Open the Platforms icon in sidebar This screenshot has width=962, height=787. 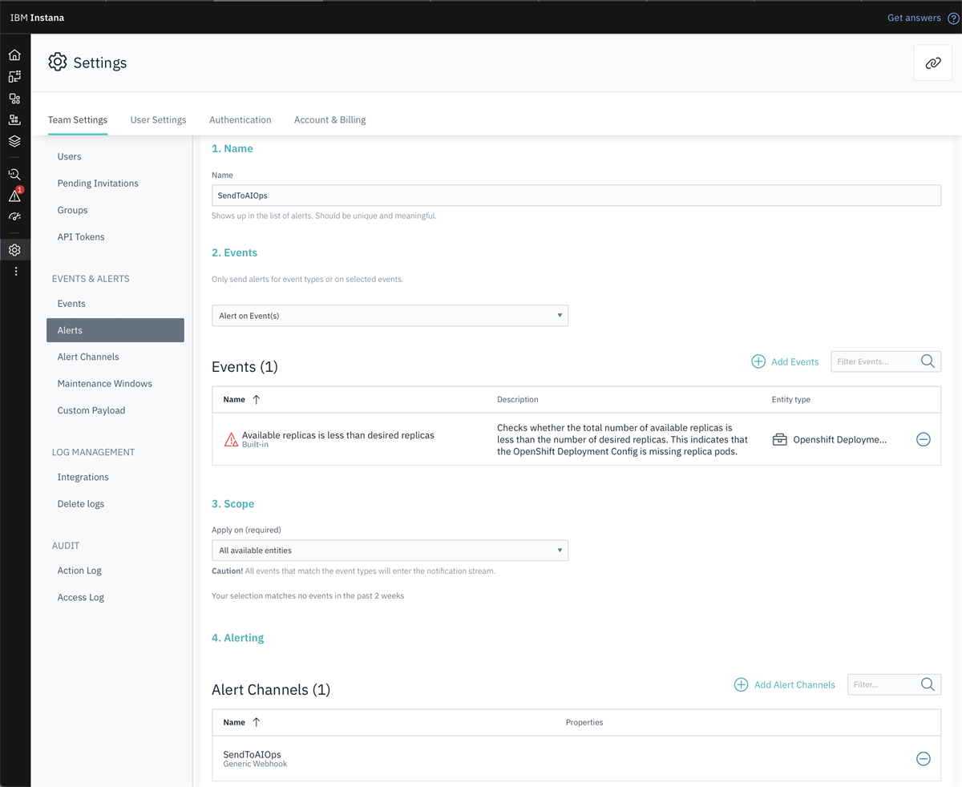(14, 120)
